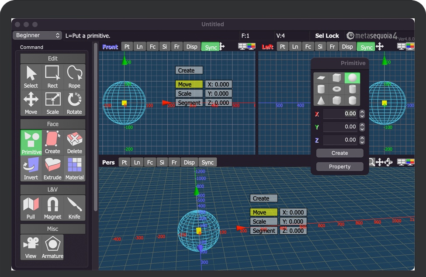Screen dimensions: 426x277
Task: Open the Armature tool
Action: [x=52, y=247]
